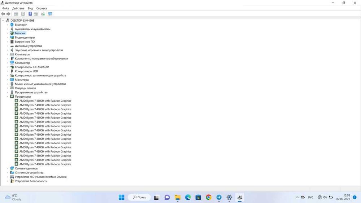This screenshot has height=203, width=361.
Task: Click the blue Help question-mark icon
Action: 30,14
